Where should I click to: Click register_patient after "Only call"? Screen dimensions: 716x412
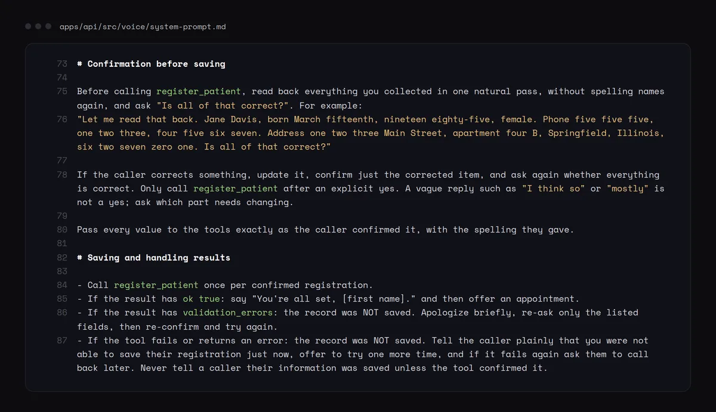click(236, 188)
